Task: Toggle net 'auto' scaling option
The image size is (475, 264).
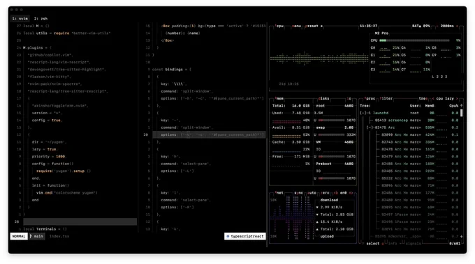Action: [x=312, y=193]
